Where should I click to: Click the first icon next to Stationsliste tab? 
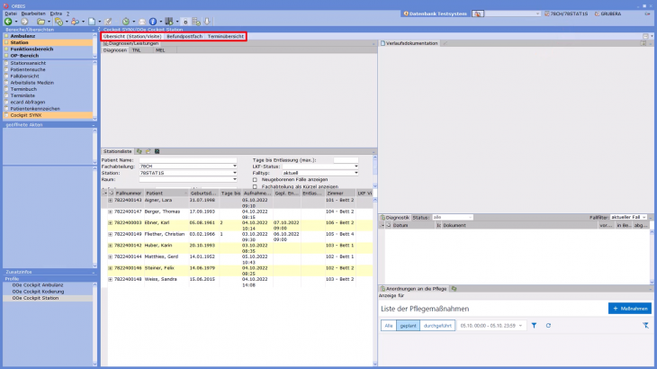click(139, 150)
